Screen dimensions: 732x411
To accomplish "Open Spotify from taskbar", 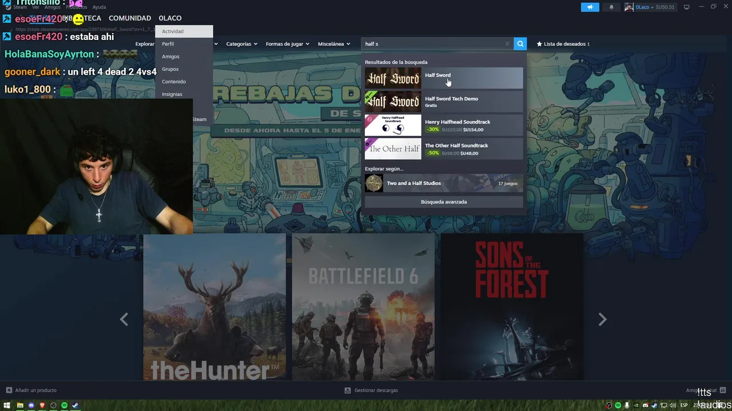I will pyautogui.click(x=64, y=405).
